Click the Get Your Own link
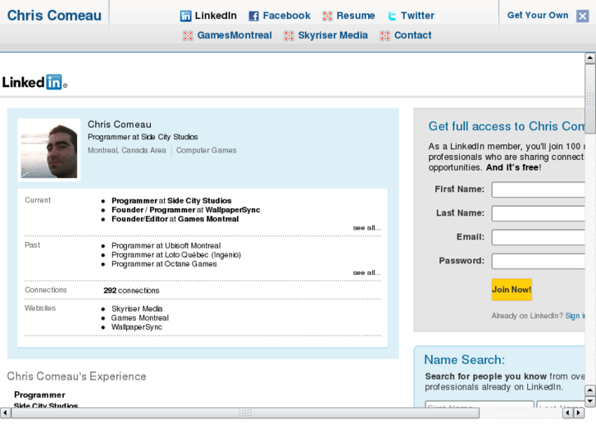This screenshot has width=596, height=447. (538, 16)
